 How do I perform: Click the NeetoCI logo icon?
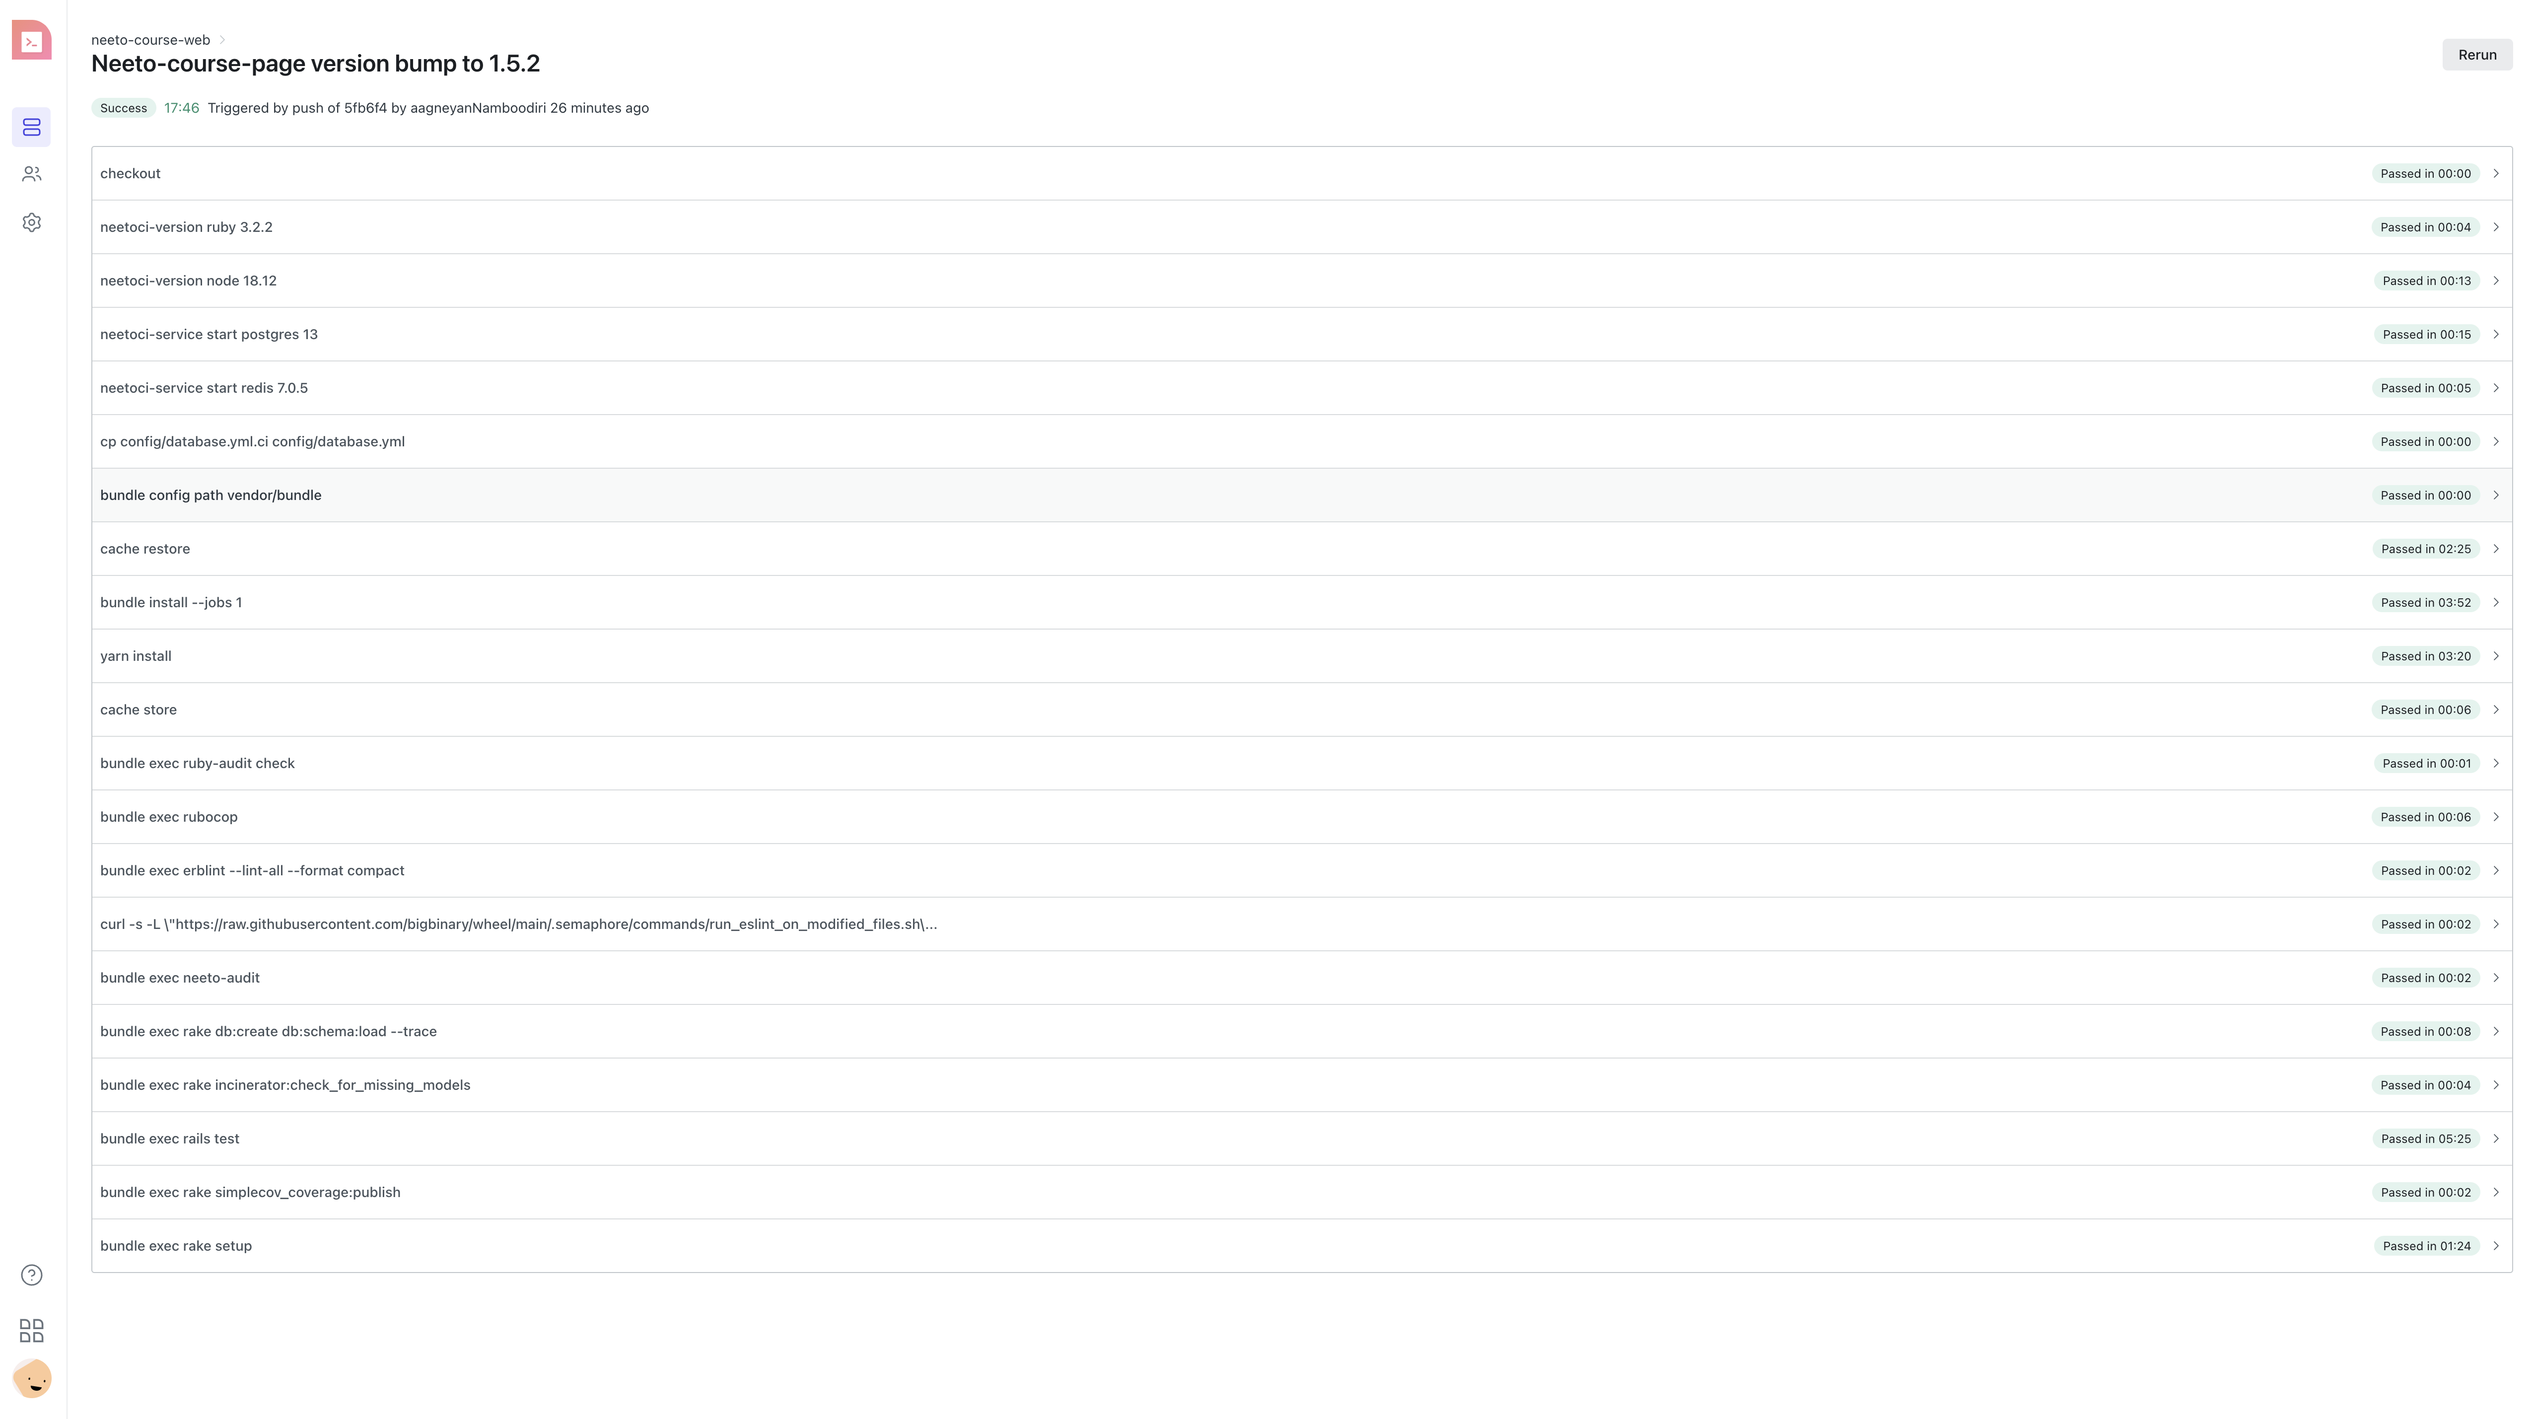pyautogui.click(x=31, y=40)
